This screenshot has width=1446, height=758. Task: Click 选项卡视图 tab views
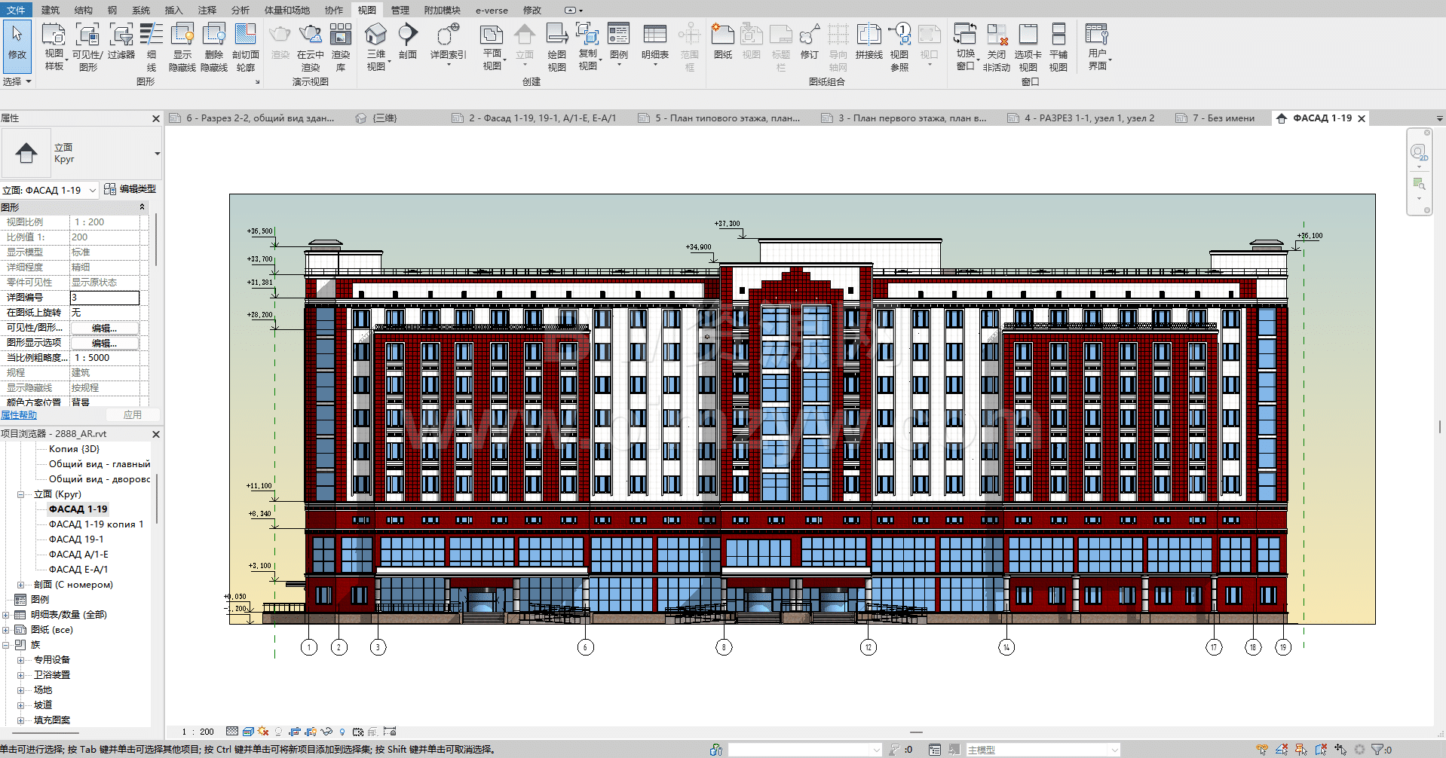pyautogui.click(x=1028, y=47)
